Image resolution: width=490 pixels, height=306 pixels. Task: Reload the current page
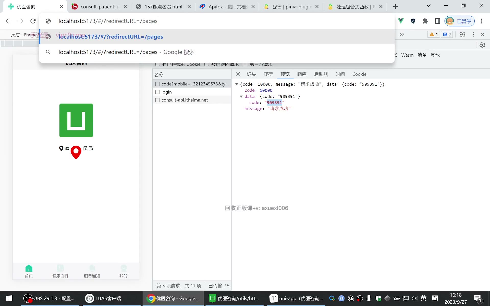pyautogui.click(x=33, y=21)
